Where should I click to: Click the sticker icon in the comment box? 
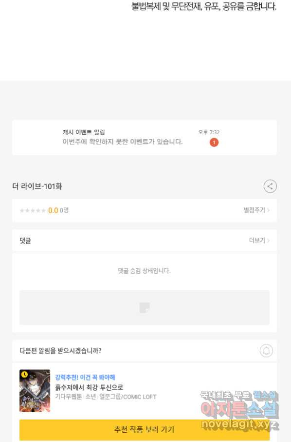point(145,307)
